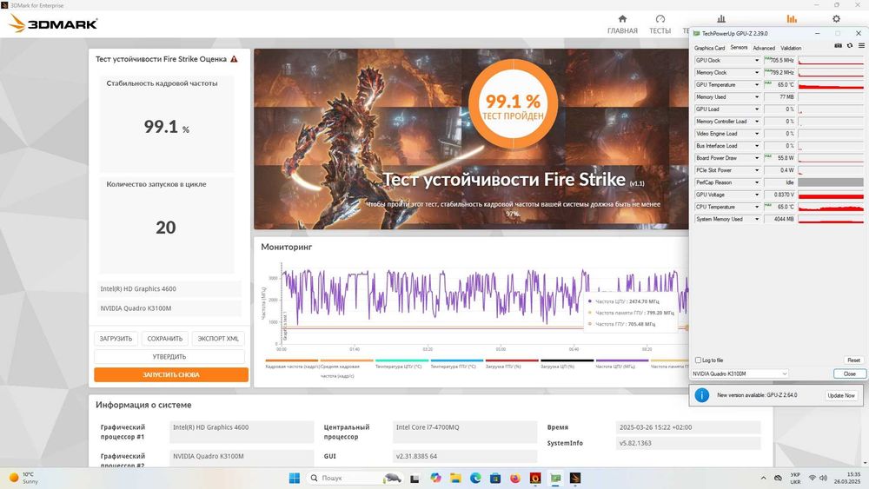
Task: Expand the CPU Temperature sensor dropdown
Action: (x=757, y=207)
